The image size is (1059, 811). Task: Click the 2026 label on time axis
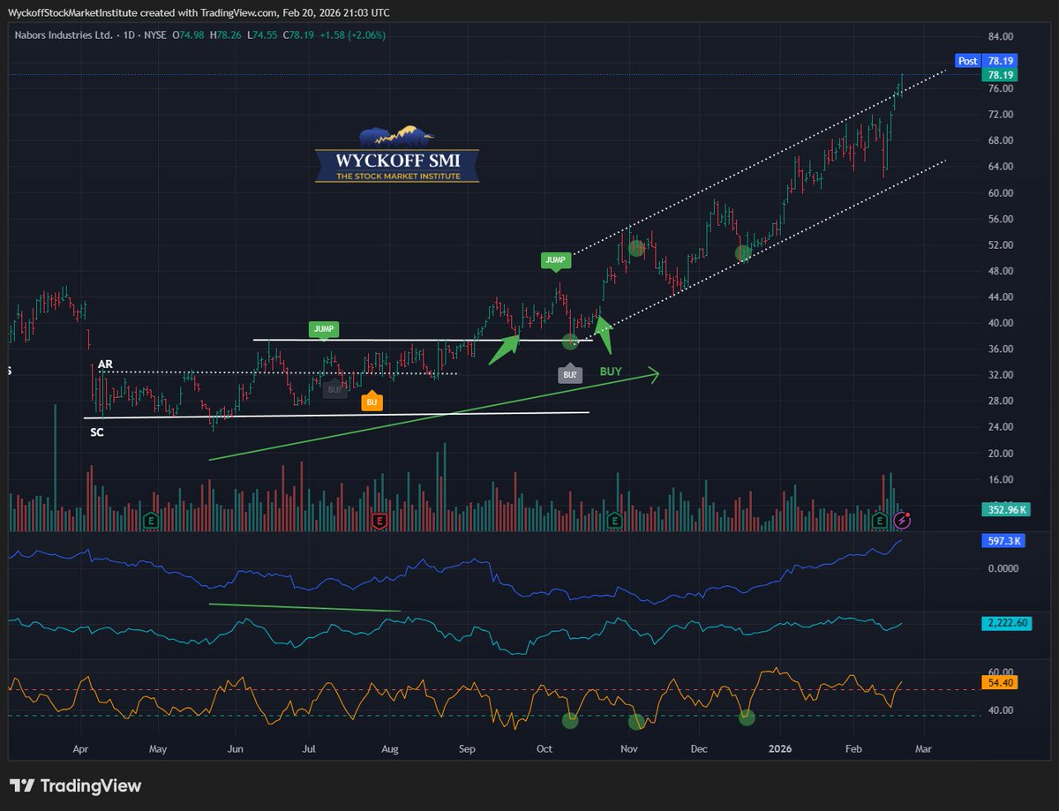(x=780, y=748)
